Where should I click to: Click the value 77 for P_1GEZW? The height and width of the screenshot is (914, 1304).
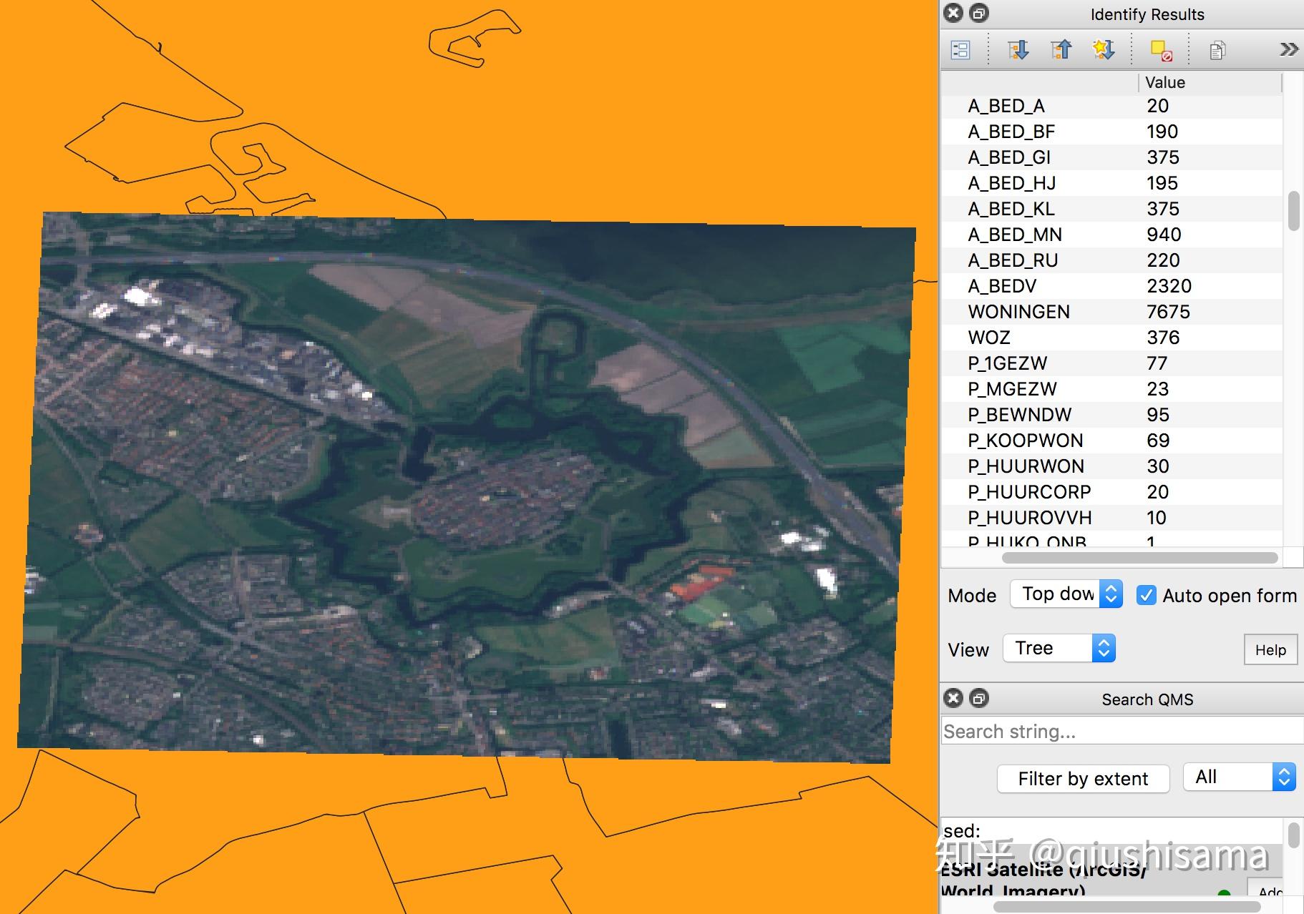click(x=1157, y=363)
